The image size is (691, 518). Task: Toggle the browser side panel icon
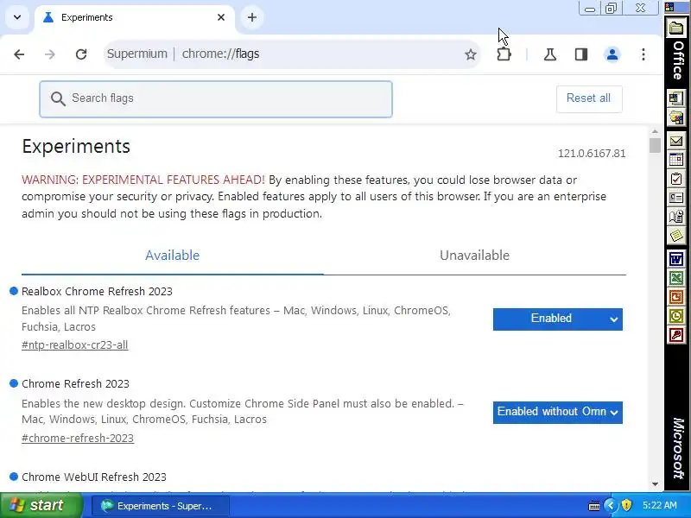tap(580, 54)
